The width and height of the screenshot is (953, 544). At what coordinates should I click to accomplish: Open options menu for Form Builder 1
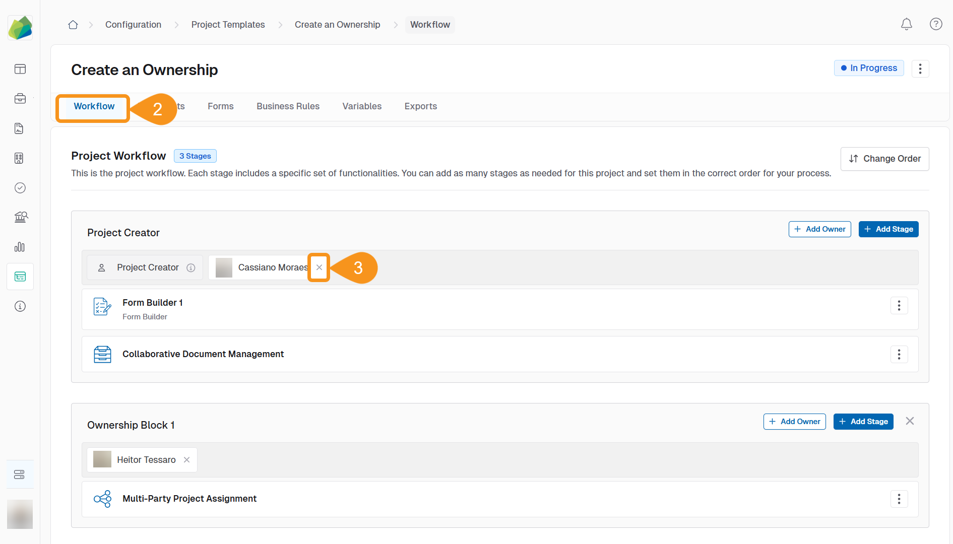pyautogui.click(x=899, y=306)
